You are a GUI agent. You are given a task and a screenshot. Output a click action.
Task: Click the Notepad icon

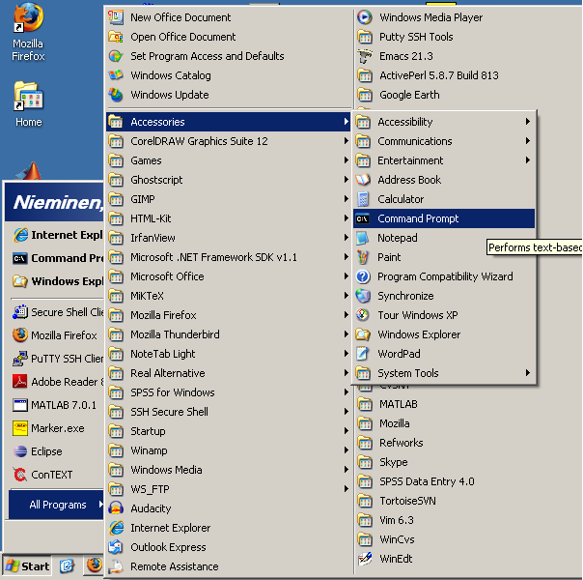tap(363, 238)
